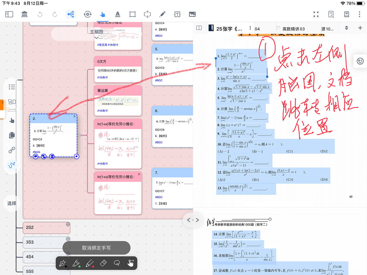This screenshot has width=367, height=275.
Task: Select the pencil handwriting tool
Action: (162, 14)
